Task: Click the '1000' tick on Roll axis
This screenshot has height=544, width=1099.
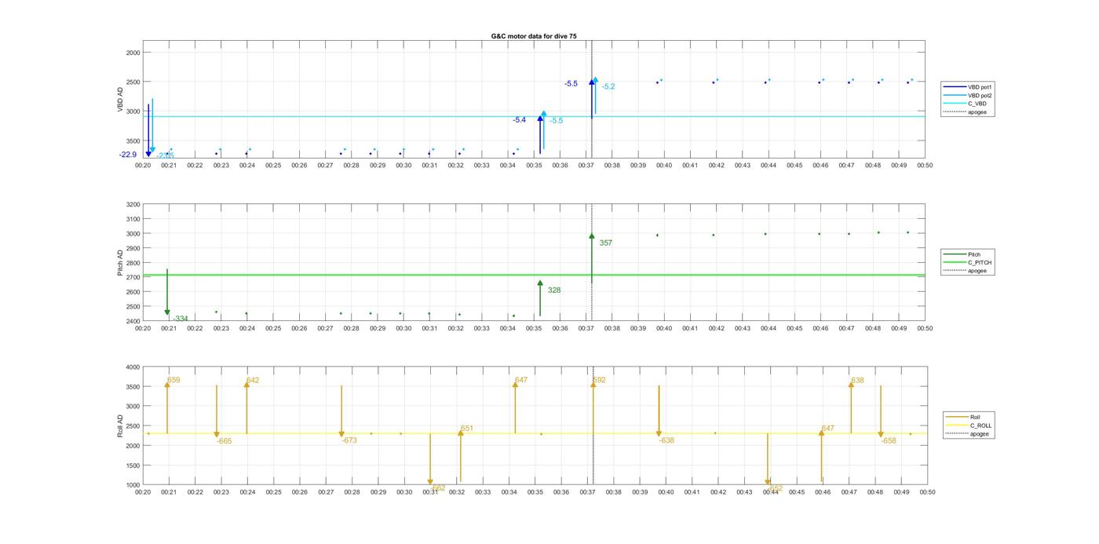Action: coord(132,484)
